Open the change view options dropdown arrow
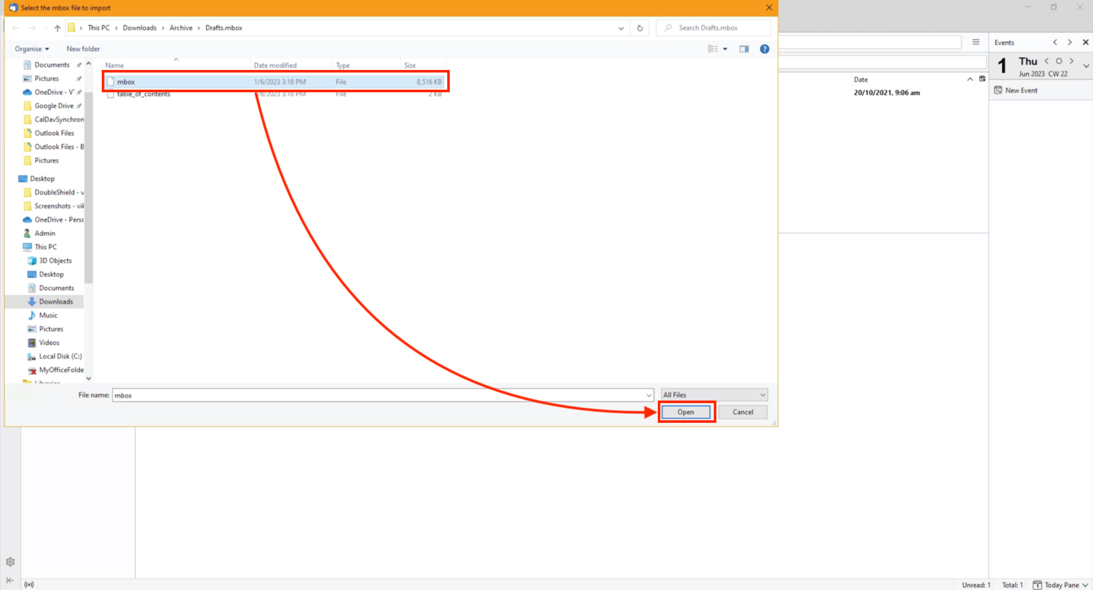The image size is (1093, 590). pyautogui.click(x=725, y=49)
